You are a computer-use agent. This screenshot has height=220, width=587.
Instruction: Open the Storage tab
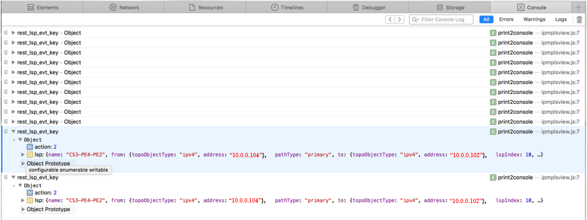[x=450, y=7]
